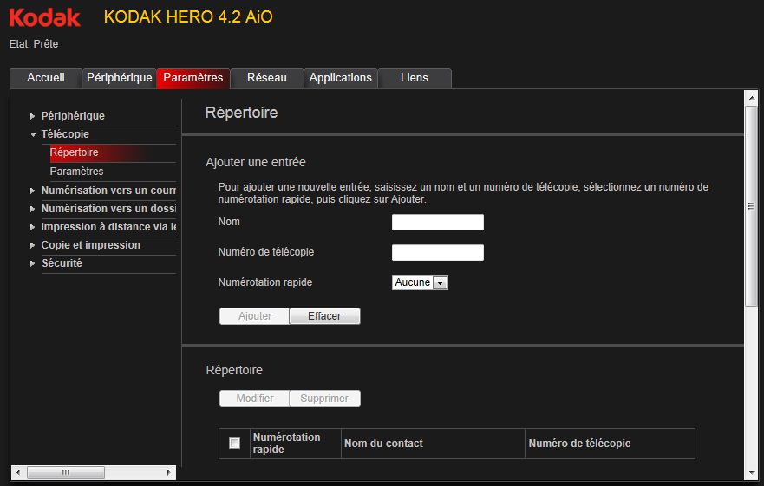This screenshot has width=764, height=486.
Task: Focus the Numéro de télécopie field
Action: pos(437,253)
